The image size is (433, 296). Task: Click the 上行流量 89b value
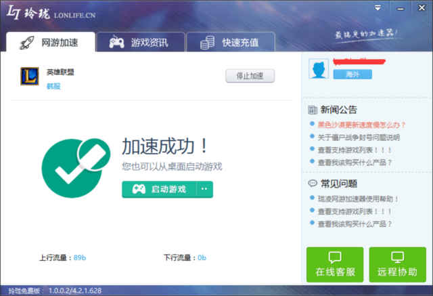pyautogui.click(x=80, y=257)
